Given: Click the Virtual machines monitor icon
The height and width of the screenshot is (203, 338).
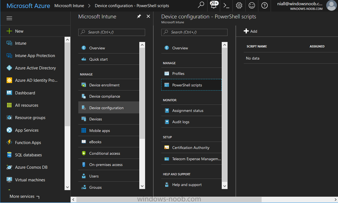Looking at the screenshot, I should coord(9,180).
